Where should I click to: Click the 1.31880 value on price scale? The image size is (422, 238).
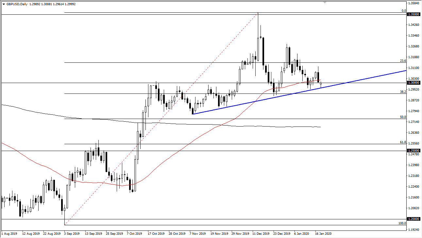pyautogui.click(x=414, y=57)
